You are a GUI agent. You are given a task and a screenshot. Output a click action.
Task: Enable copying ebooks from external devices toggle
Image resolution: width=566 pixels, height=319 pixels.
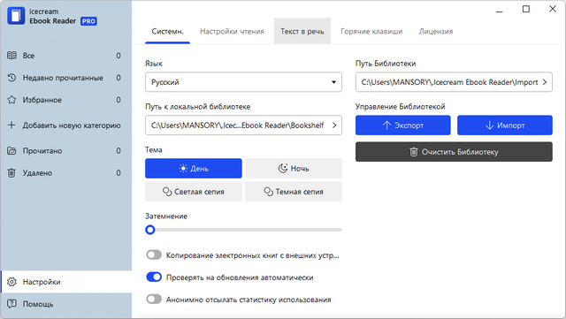pyautogui.click(x=154, y=255)
